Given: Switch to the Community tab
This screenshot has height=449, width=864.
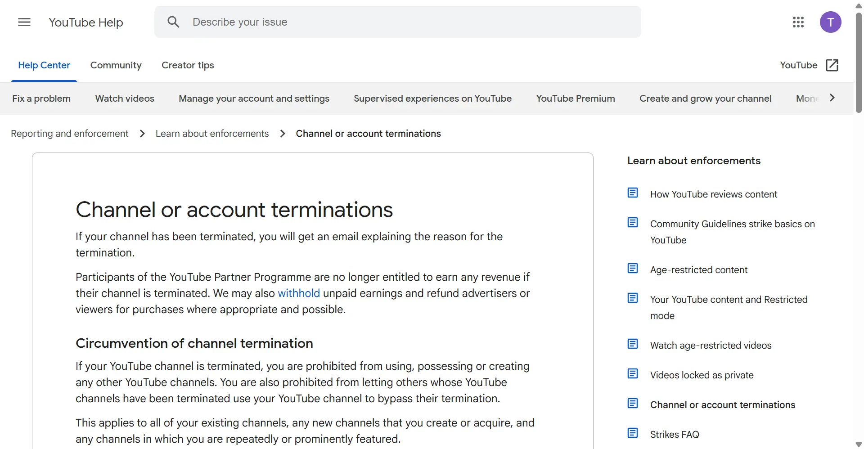Looking at the screenshot, I should [x=116, y=65].
